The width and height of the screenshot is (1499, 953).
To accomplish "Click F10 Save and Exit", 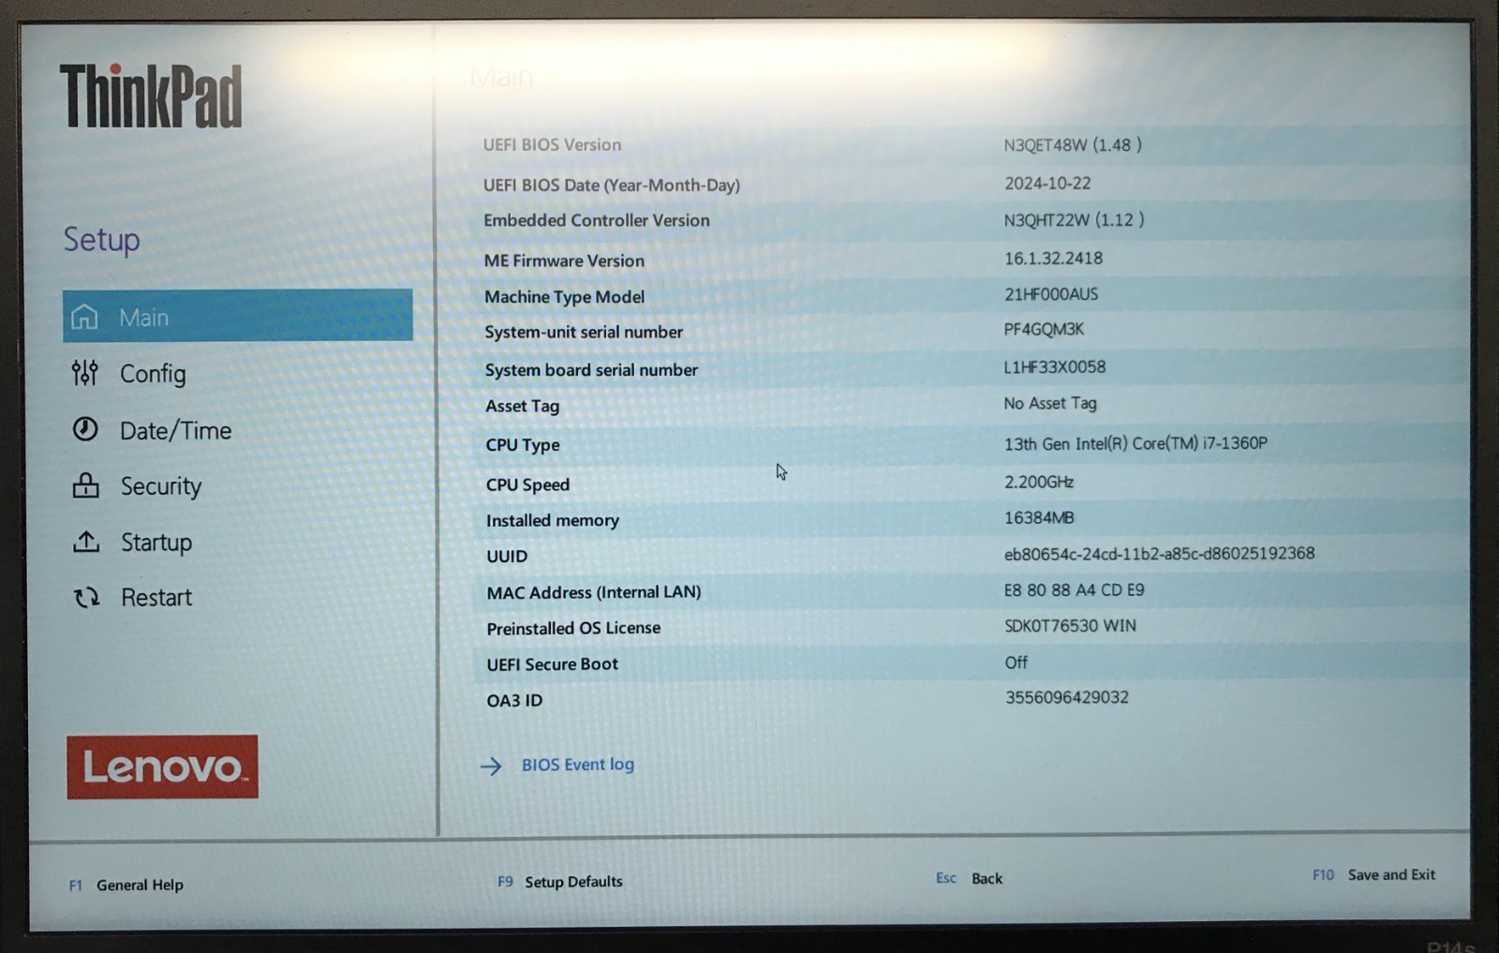I will click(1373, 874).
